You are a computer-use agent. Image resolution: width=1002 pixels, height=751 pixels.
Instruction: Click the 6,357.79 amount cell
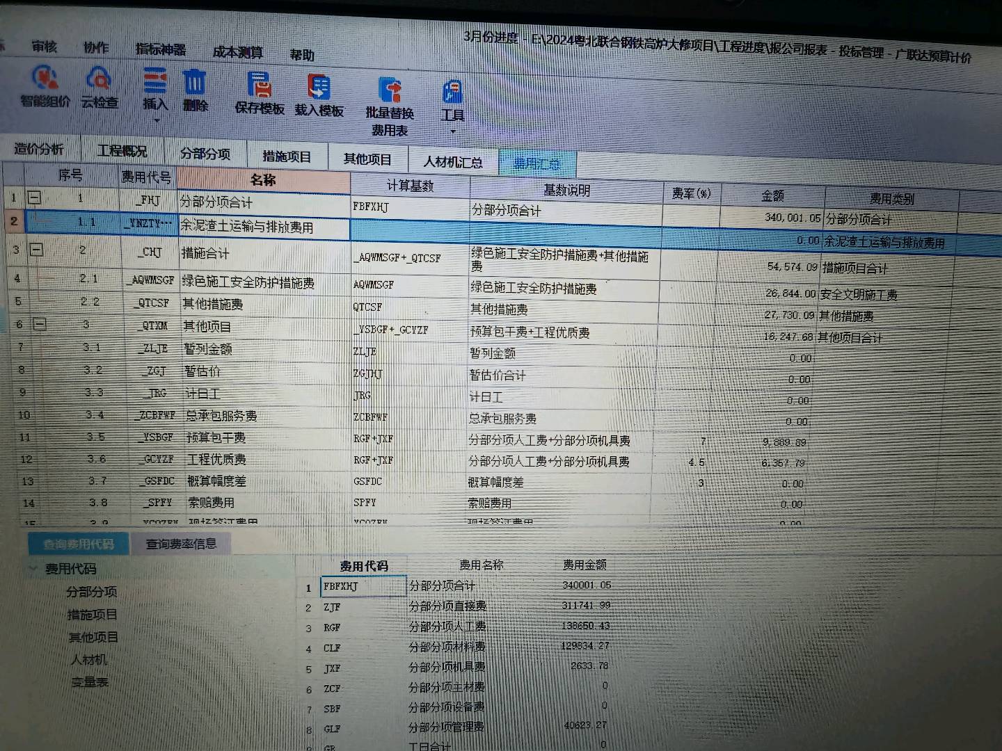[x=761, y=463]
